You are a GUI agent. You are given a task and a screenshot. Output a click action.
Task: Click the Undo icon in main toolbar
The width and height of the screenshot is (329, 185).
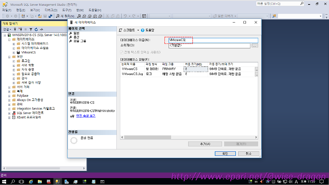tap(125, 16)
